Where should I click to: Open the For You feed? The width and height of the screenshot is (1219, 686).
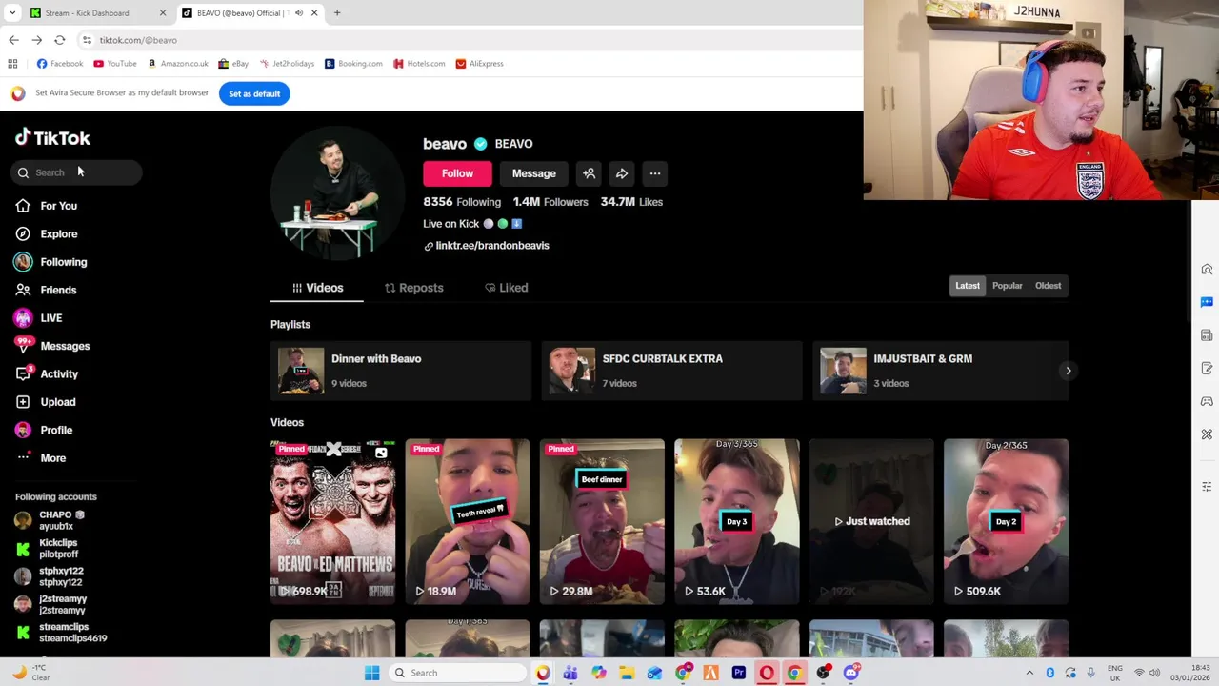pyautogui.click(x=46, y=206)
